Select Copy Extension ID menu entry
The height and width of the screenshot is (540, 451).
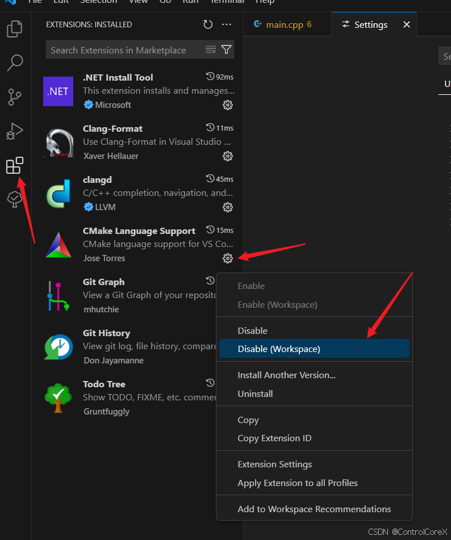pos(314,438)
